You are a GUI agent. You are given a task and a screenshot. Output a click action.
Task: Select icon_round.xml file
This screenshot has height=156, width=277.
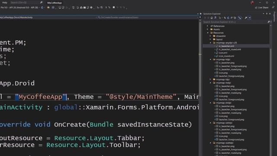226,56
